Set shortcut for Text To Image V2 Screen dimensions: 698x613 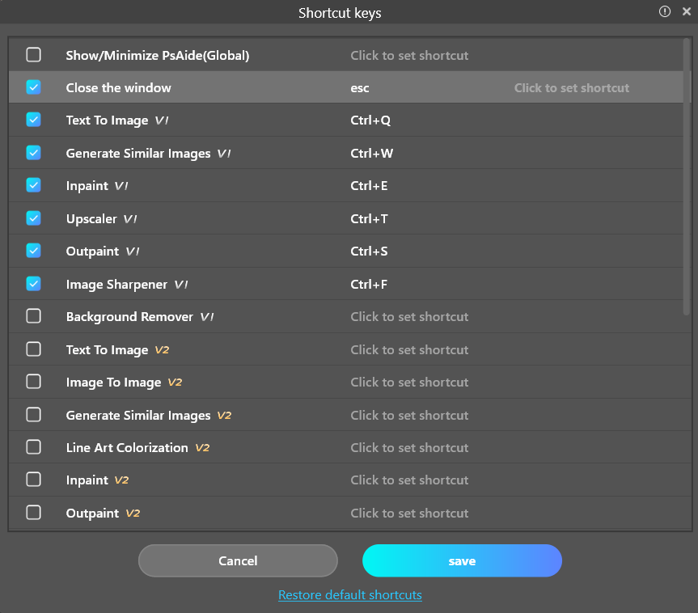pyautogui.click(x=409, y=349)
